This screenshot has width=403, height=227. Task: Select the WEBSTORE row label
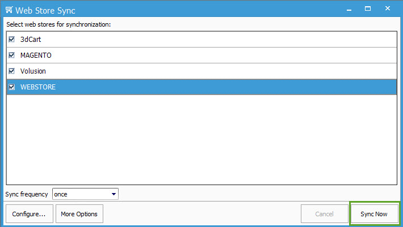(38, 87)
